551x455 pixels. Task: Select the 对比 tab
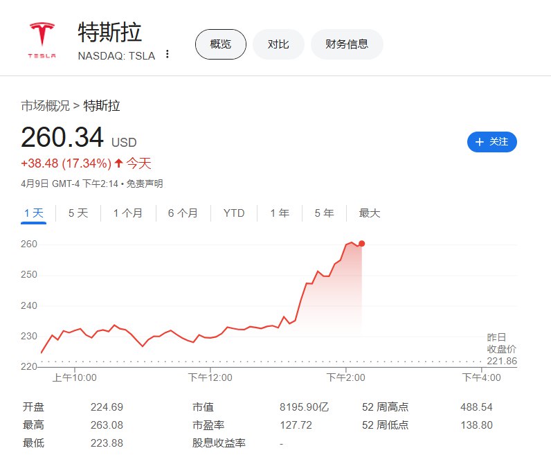tap(278, 44)
